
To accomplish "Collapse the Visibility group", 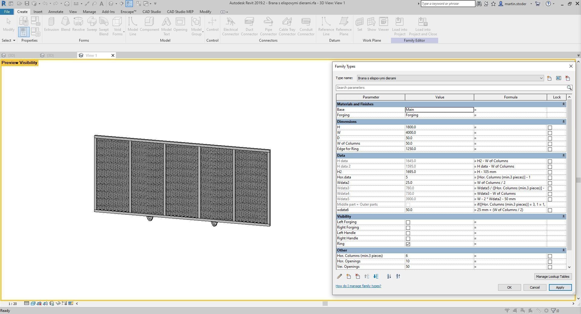I will [563, 216].
